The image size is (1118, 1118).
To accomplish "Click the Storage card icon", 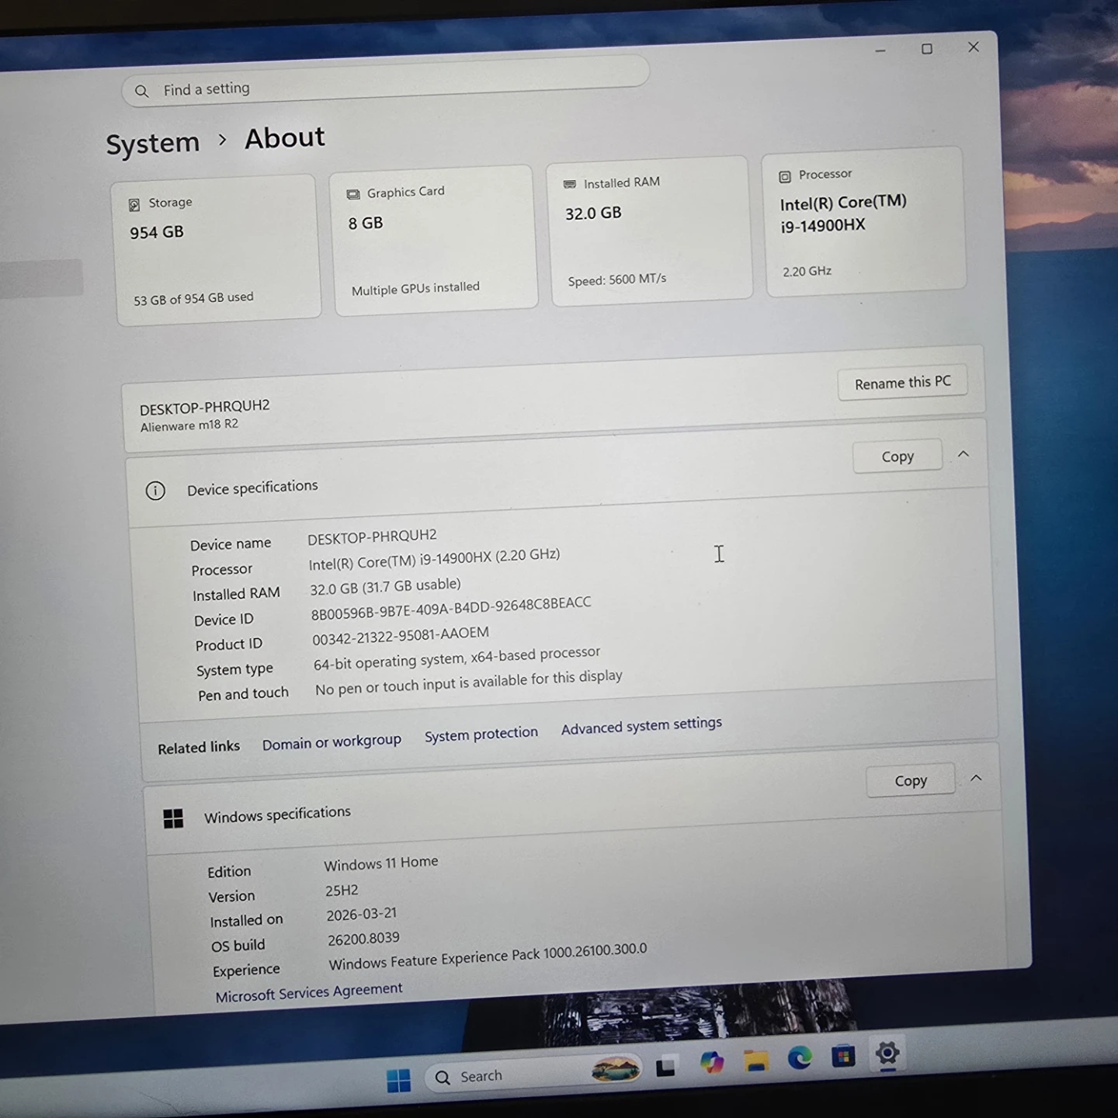I will point(134,204).
